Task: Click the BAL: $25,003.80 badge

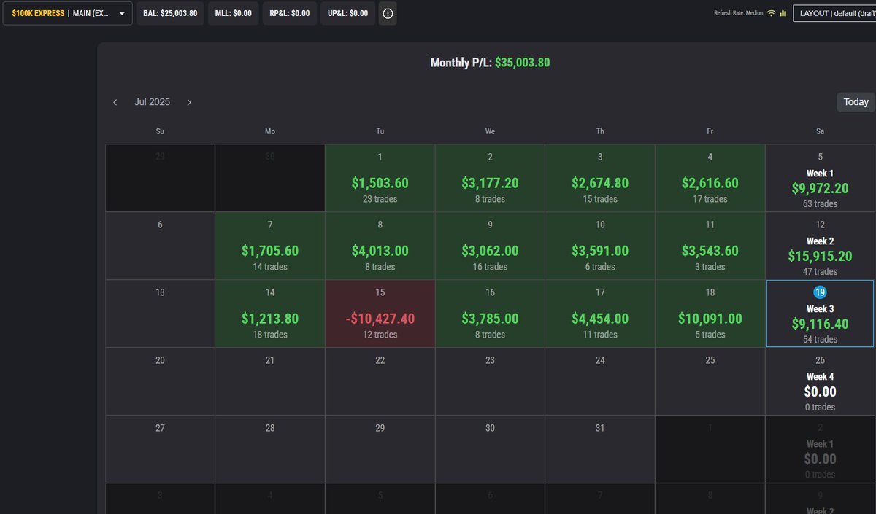Action: tap(170, 13)
